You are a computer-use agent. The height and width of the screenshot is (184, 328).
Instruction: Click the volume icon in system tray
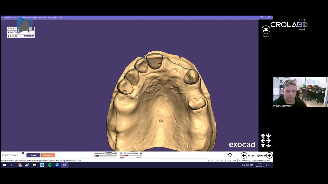coord(247,165)
